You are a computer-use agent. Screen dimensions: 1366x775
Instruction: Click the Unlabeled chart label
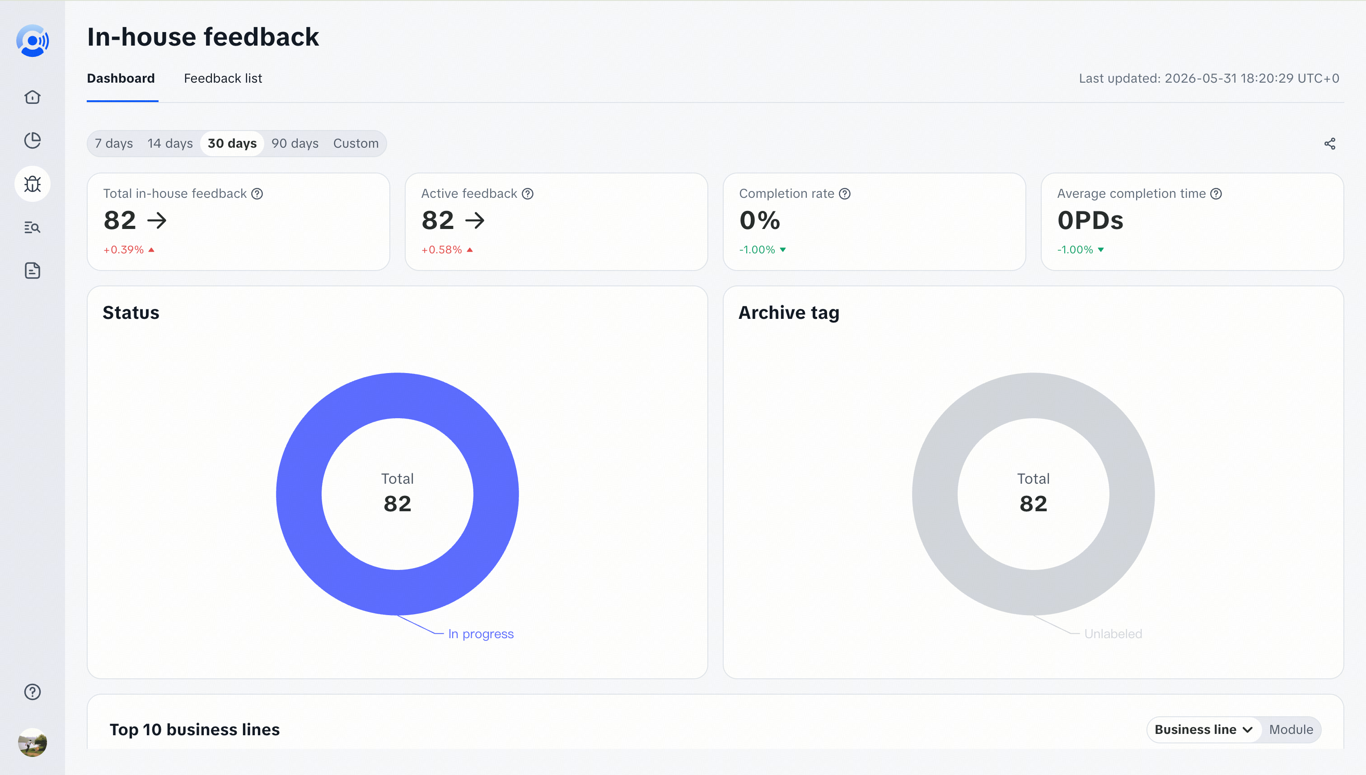[1113, 634]
